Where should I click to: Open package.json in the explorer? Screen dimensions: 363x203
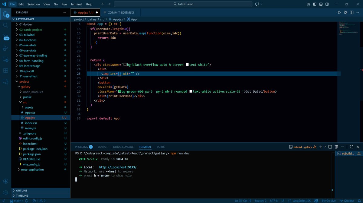click(32, 154)
